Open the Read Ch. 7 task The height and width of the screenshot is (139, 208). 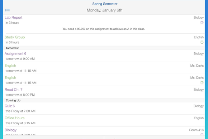coord(13,90)
